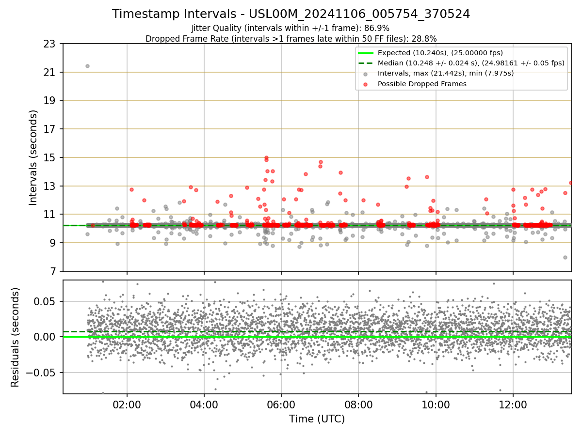Click the Time (UTC) axis label
The height and width of the screenshot is (436, 582).
click(317, 419)
